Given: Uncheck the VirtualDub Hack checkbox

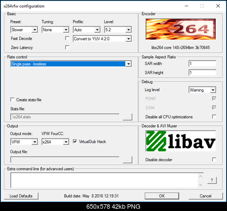Looking at the screenshot, I should pyautogui.click(x=75, y=141).
